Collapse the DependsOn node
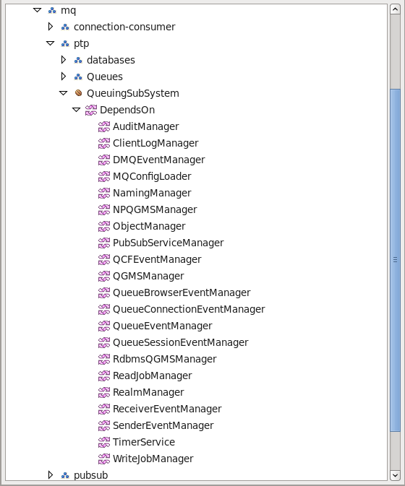 [77, 110]
